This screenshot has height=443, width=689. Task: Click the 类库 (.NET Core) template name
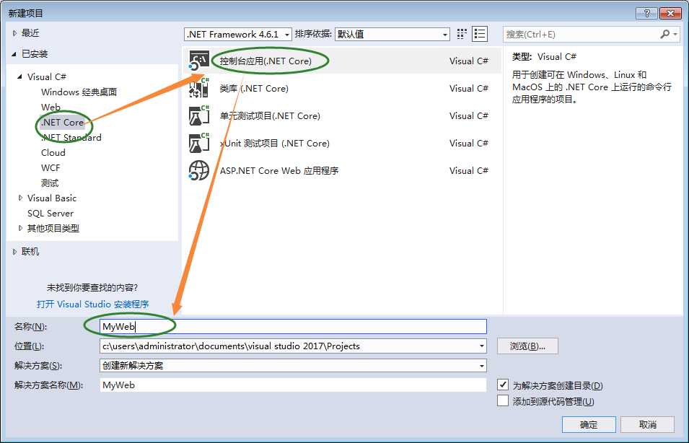[x=254, y=88]
